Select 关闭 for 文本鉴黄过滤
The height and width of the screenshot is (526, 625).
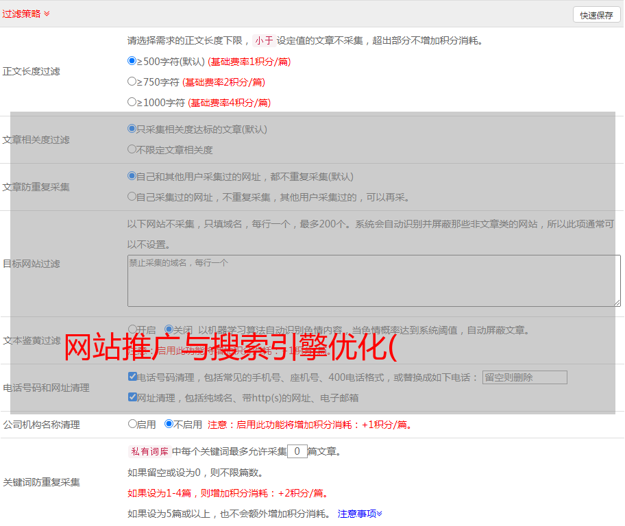169,329
